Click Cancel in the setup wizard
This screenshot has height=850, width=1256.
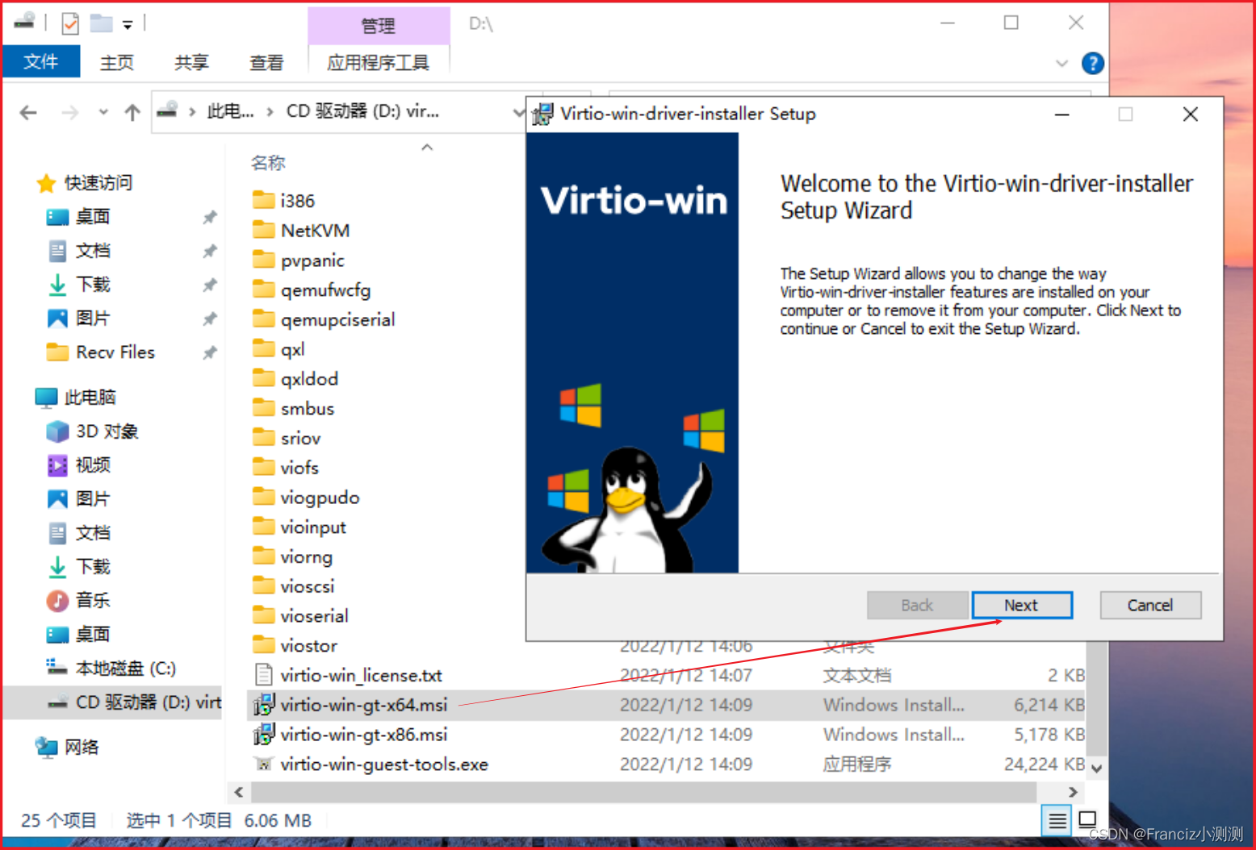click(x=1150, y=605)
